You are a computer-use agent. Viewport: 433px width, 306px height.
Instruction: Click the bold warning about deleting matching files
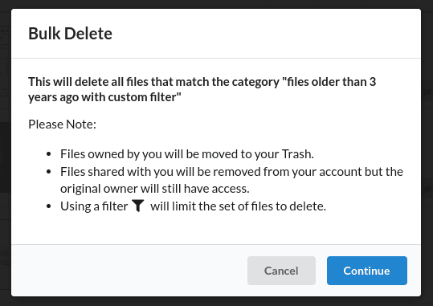[202, 89]
